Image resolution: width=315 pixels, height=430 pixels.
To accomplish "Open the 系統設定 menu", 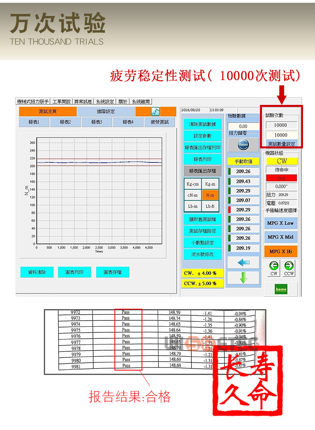I will tap(105, 102).
